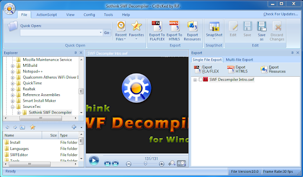Expand SWF Decompiler Intro.swf in the export tree
The image size is (303, 177).
(195, 80)
